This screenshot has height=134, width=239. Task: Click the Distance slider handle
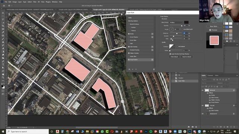[177, 33]
